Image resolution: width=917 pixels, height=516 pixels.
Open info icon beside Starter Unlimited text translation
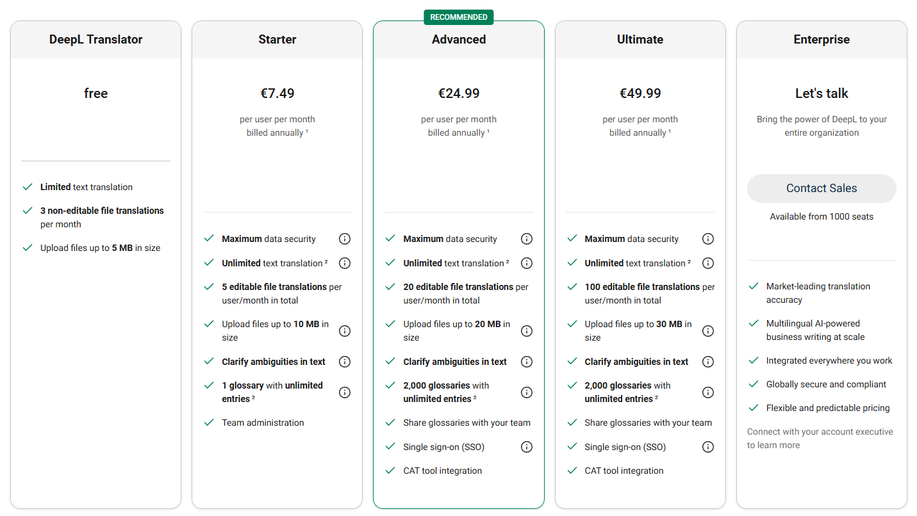pos(345,263)
